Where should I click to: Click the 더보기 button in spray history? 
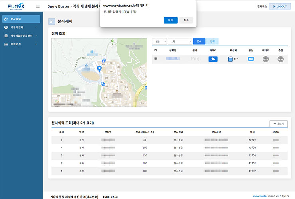[x=279, y=123]
